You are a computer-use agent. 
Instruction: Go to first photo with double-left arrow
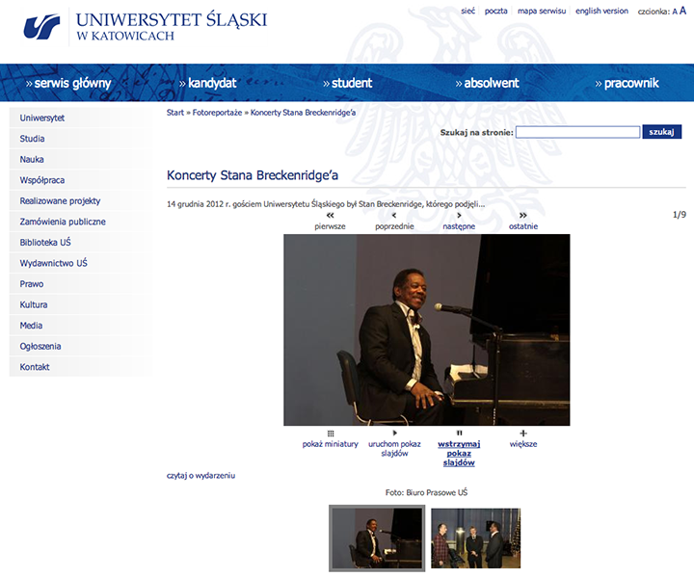click(x=330, y=216)
